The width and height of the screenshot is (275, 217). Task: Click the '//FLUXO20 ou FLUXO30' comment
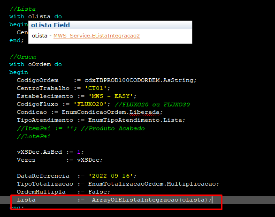click(x=152, y=105)
